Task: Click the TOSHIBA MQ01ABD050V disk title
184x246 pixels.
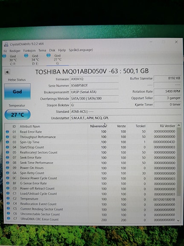Action: pyautogui.click(x=92, y=71)
